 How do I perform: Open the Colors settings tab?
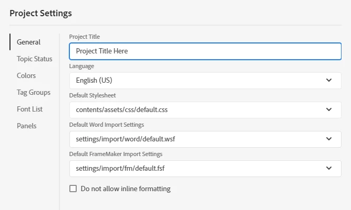(x=26, y=75)
